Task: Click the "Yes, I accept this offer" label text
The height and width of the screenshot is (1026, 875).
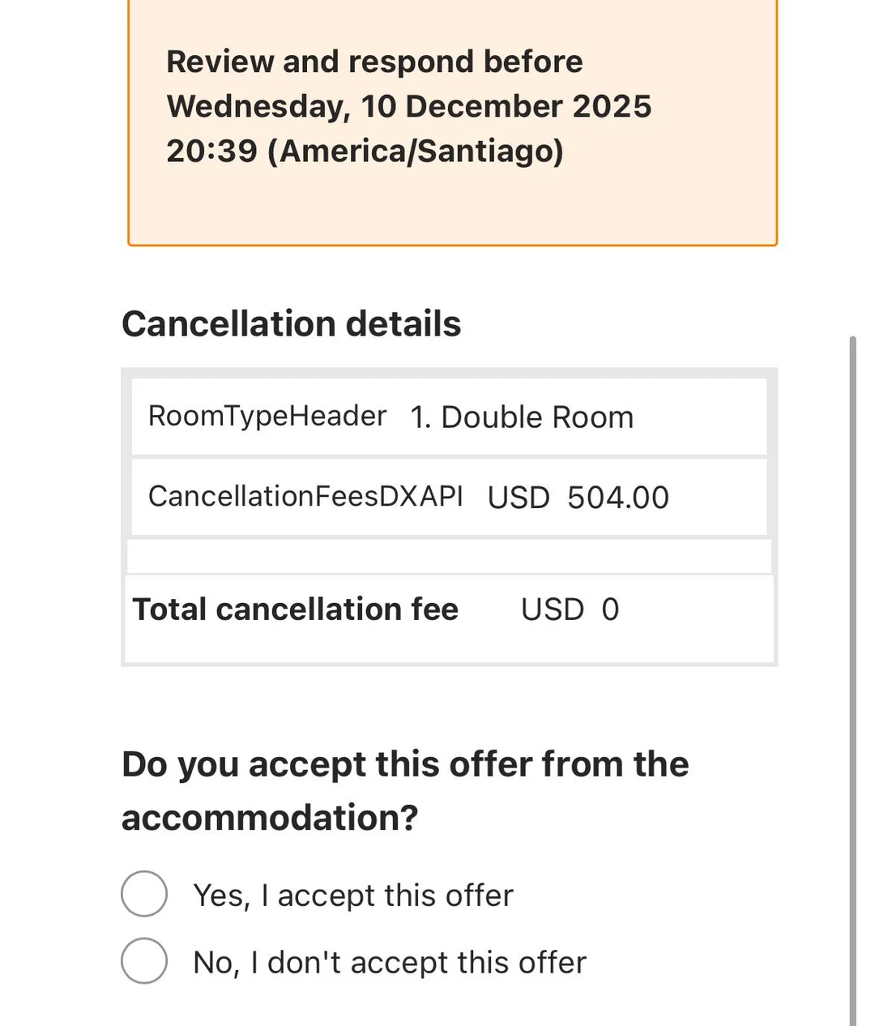Action: click(x=353, y=896)
